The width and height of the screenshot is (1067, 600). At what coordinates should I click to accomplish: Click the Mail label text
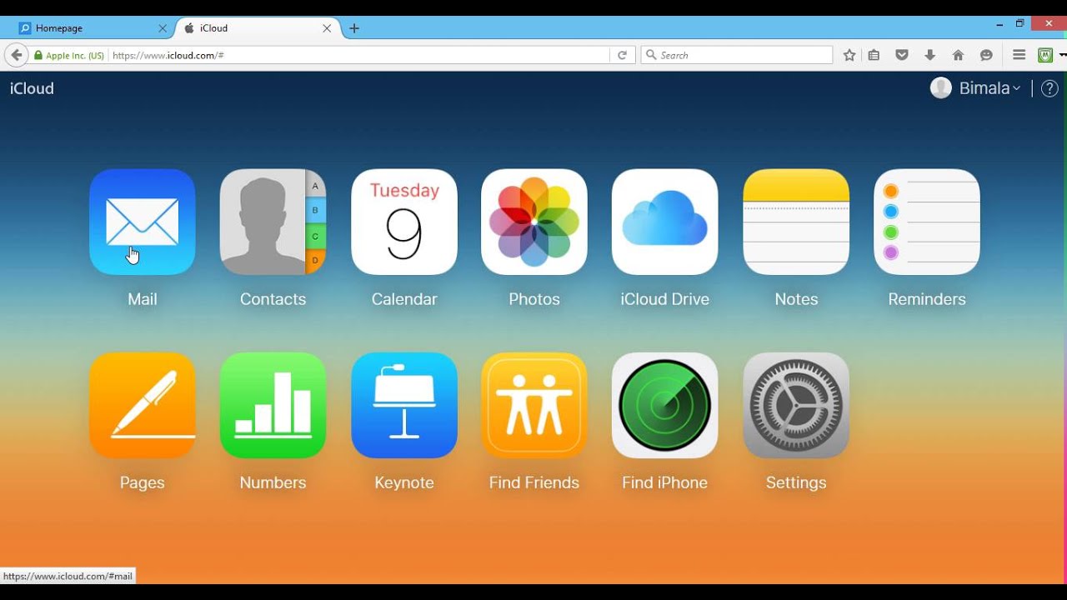coord(143,299)
